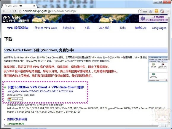172x129 pixels.
Task: Open the Chrome hamburger menu
Action: tap(168, 11)
